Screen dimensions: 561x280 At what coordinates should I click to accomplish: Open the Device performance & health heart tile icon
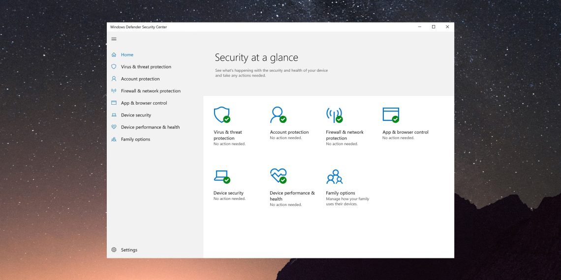(278, 175)
